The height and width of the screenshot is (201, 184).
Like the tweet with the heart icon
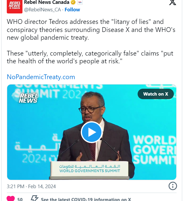[x=10, y=199]
